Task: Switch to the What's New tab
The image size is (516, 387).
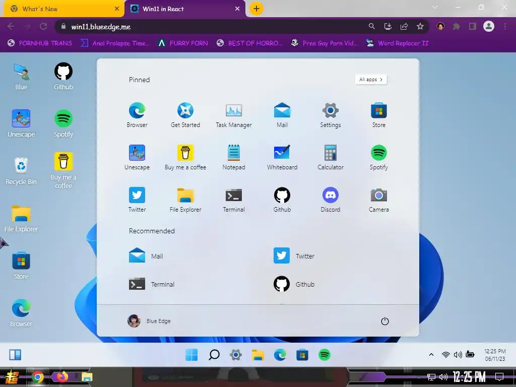Action: tap(64, 9)
